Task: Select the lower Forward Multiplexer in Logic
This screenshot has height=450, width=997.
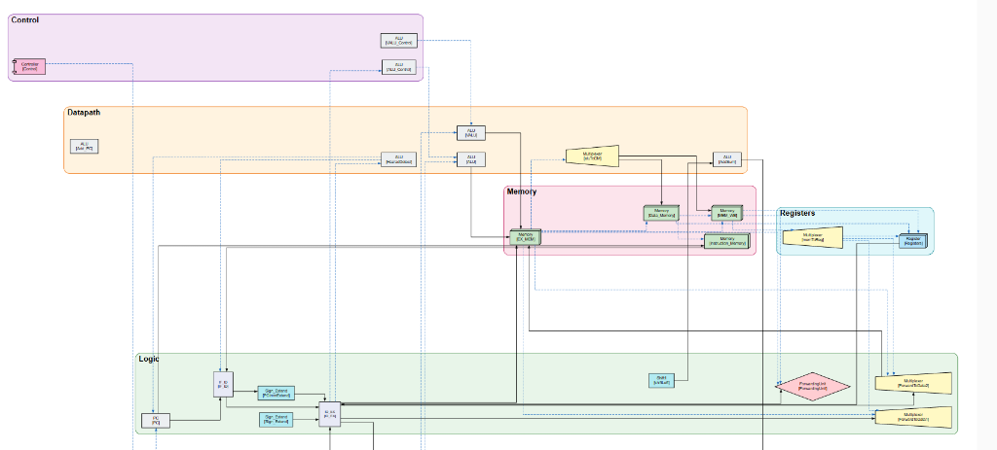Action: point(913,418)
